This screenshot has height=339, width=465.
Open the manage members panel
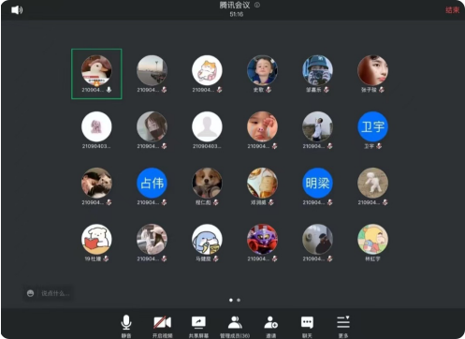pyautogui.click(x=235, y=326)
